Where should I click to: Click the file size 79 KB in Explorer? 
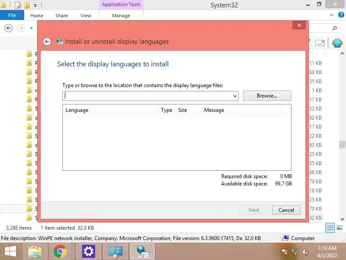(x=315, y=181)
